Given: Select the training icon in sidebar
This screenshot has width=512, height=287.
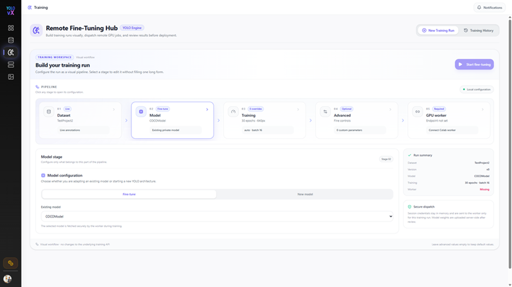Looking at the screenshot, I should [x=11, y=52].
